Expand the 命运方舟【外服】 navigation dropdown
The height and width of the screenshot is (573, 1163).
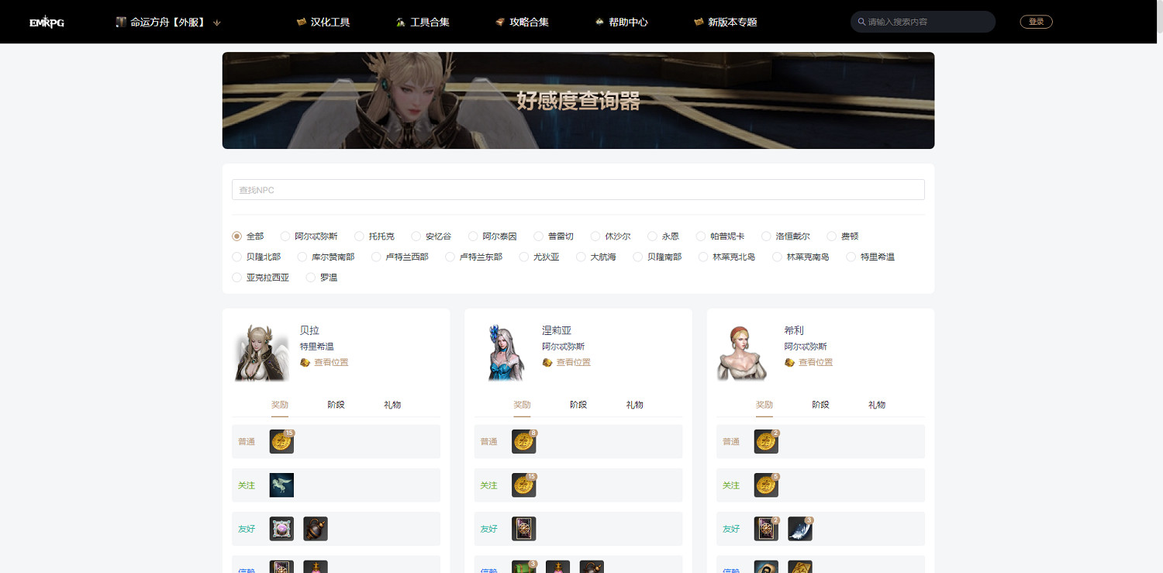click(165, 22)
